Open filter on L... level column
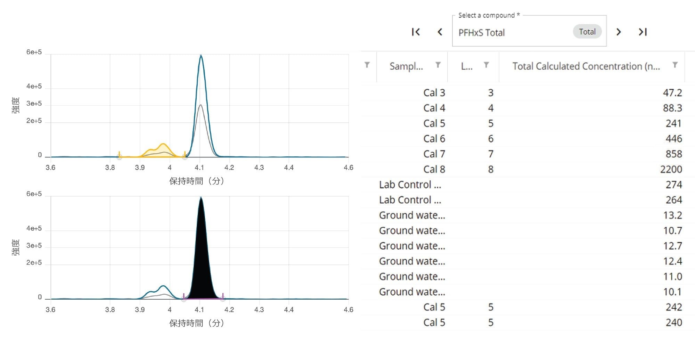The height and width of the screenshot is (342, 695). 486,65
